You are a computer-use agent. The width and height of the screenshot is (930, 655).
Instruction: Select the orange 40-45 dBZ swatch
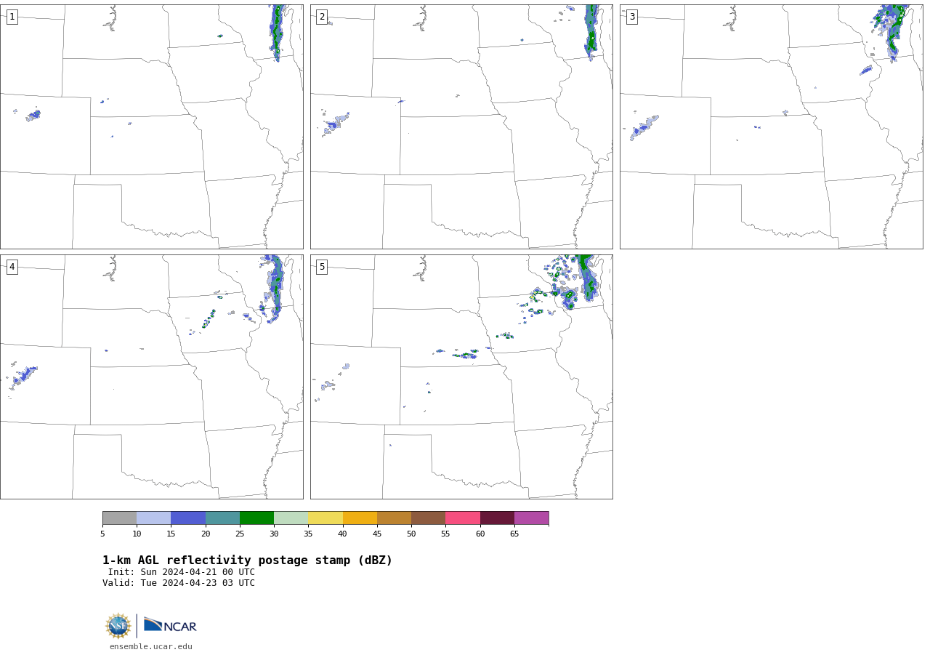click(x=360, y=518)
